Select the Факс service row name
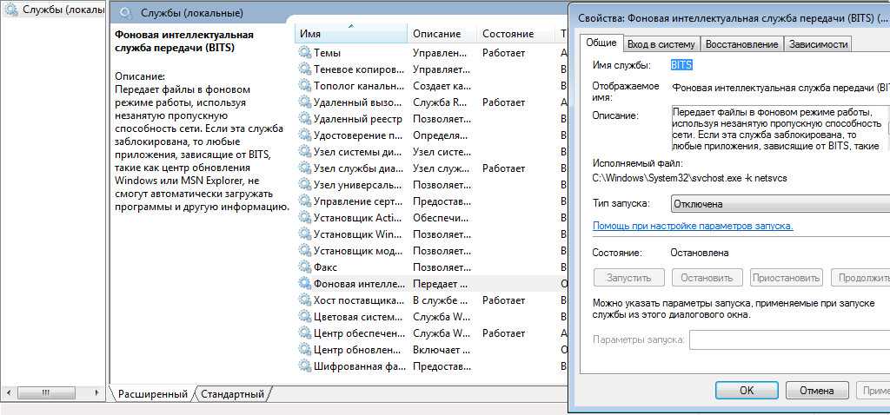Viewport: 890px width, 415px height. click(x=325, y=267)
